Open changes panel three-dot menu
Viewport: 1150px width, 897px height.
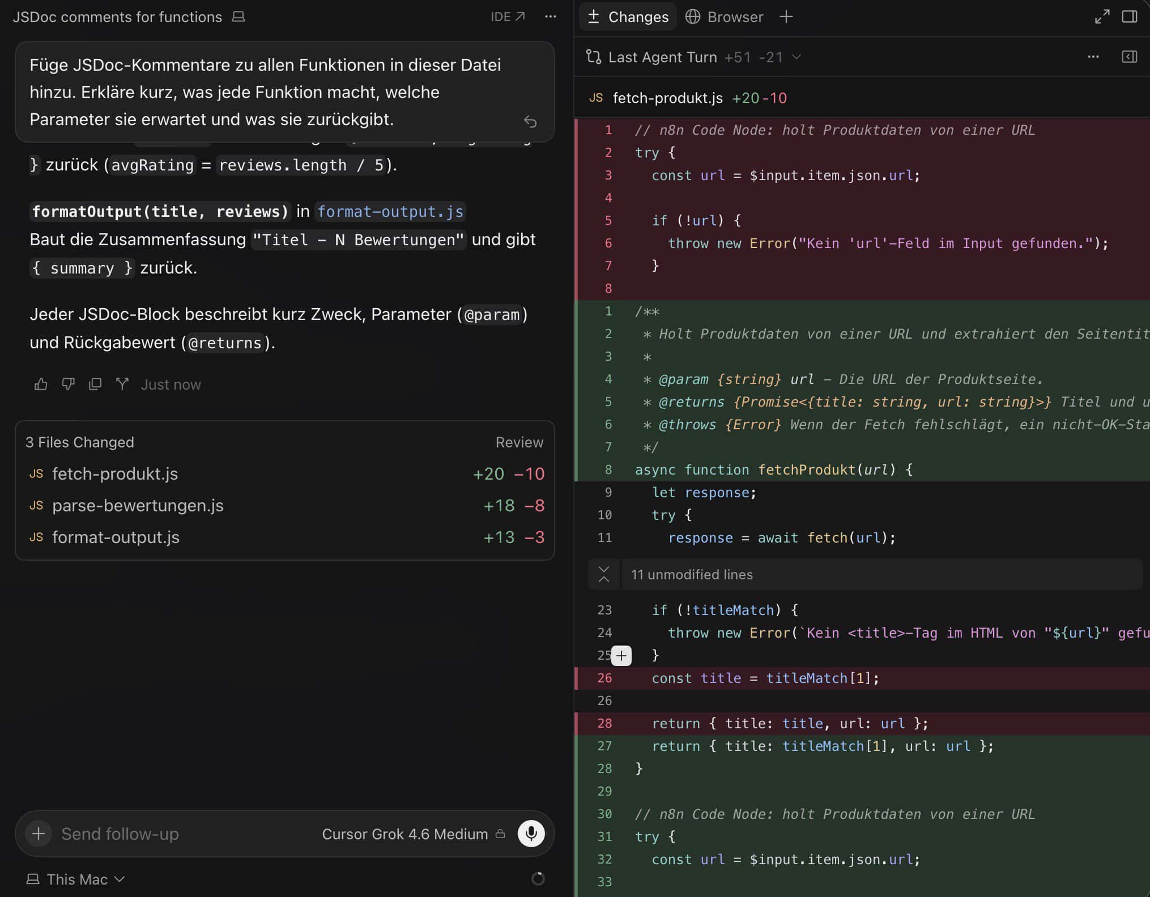(1093, 57)
